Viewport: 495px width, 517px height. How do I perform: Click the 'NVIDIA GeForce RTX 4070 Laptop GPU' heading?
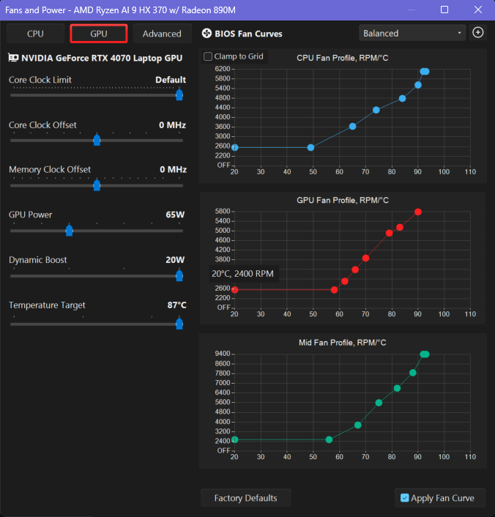click(102, 58)
